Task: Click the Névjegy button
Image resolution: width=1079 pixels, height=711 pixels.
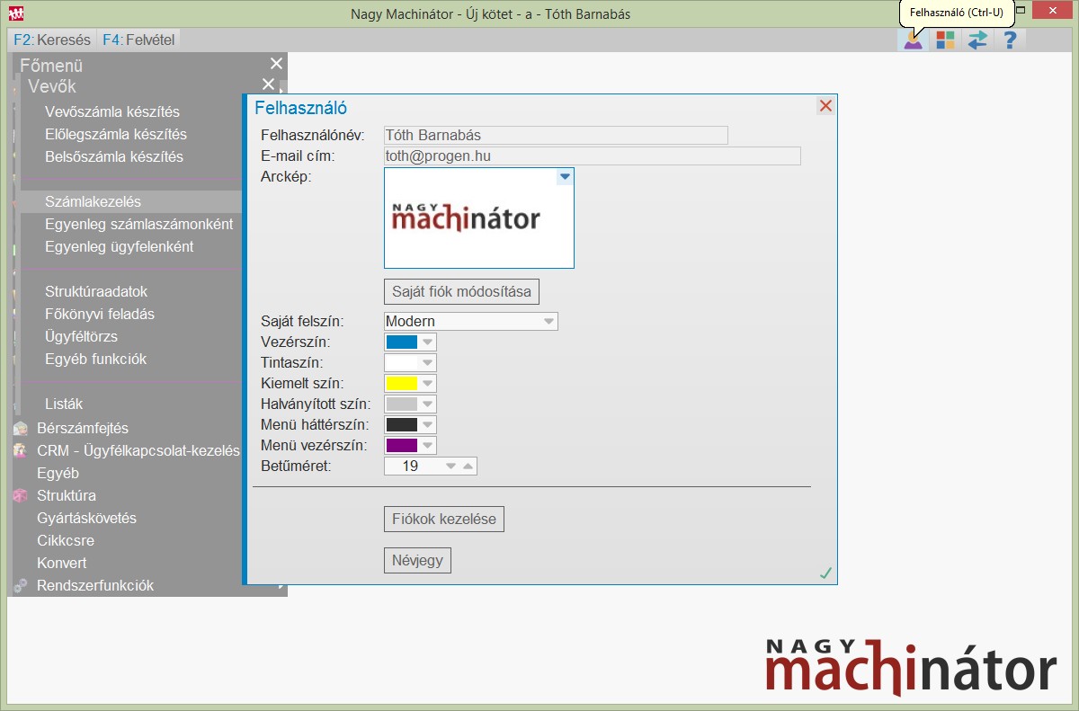Action: click(x=417, y=560)
